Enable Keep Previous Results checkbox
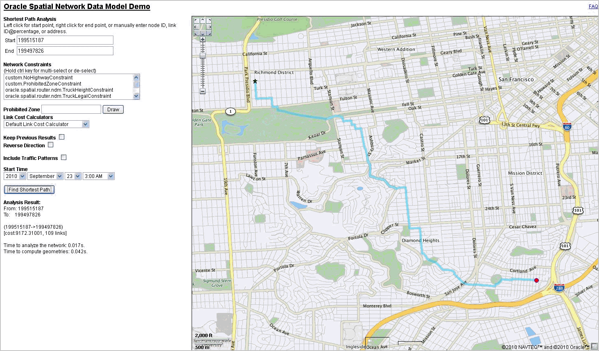This screenshot has height=351, width=599. tap(61, 137)
